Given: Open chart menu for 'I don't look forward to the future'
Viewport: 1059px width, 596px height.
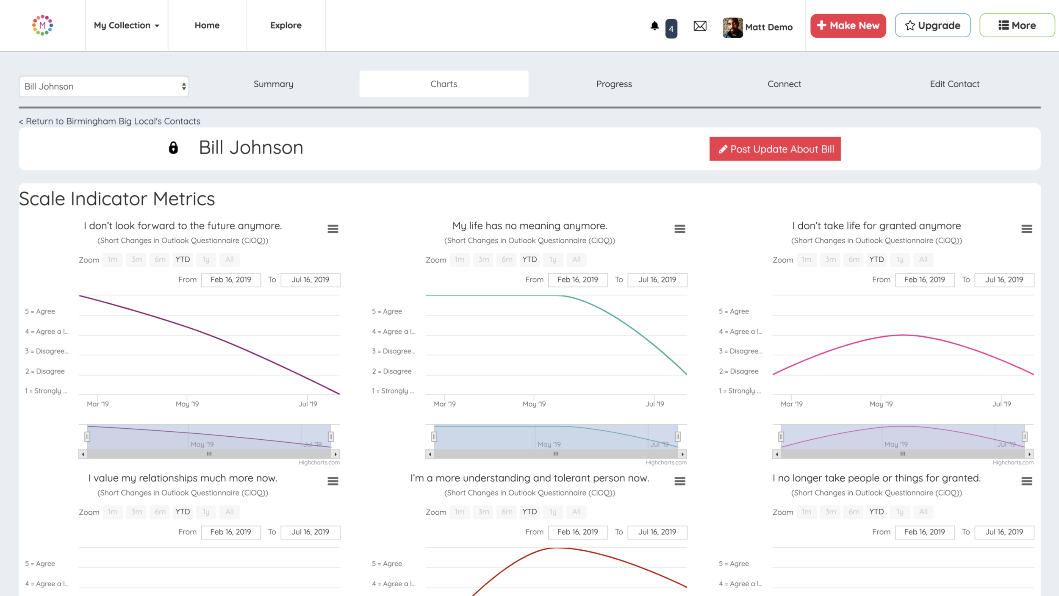Looking at the screenshot, I should [x=333, y=229].
